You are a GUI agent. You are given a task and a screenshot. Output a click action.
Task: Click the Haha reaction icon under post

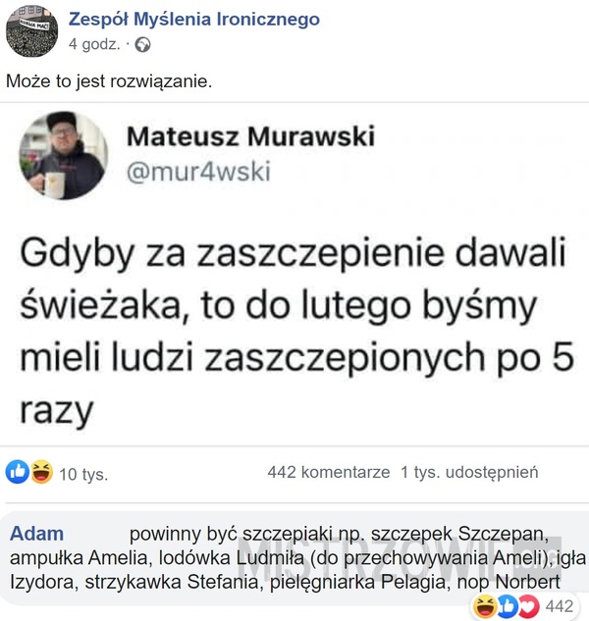(41, 472)
